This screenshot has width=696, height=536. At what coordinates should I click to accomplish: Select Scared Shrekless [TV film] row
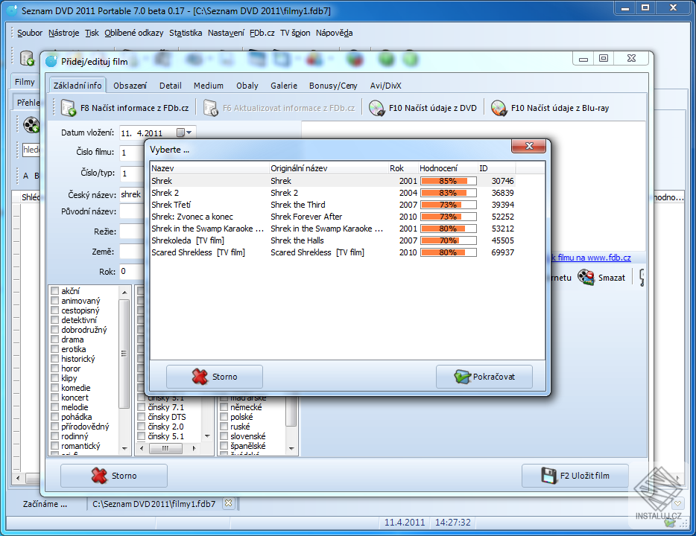[332, 252]
